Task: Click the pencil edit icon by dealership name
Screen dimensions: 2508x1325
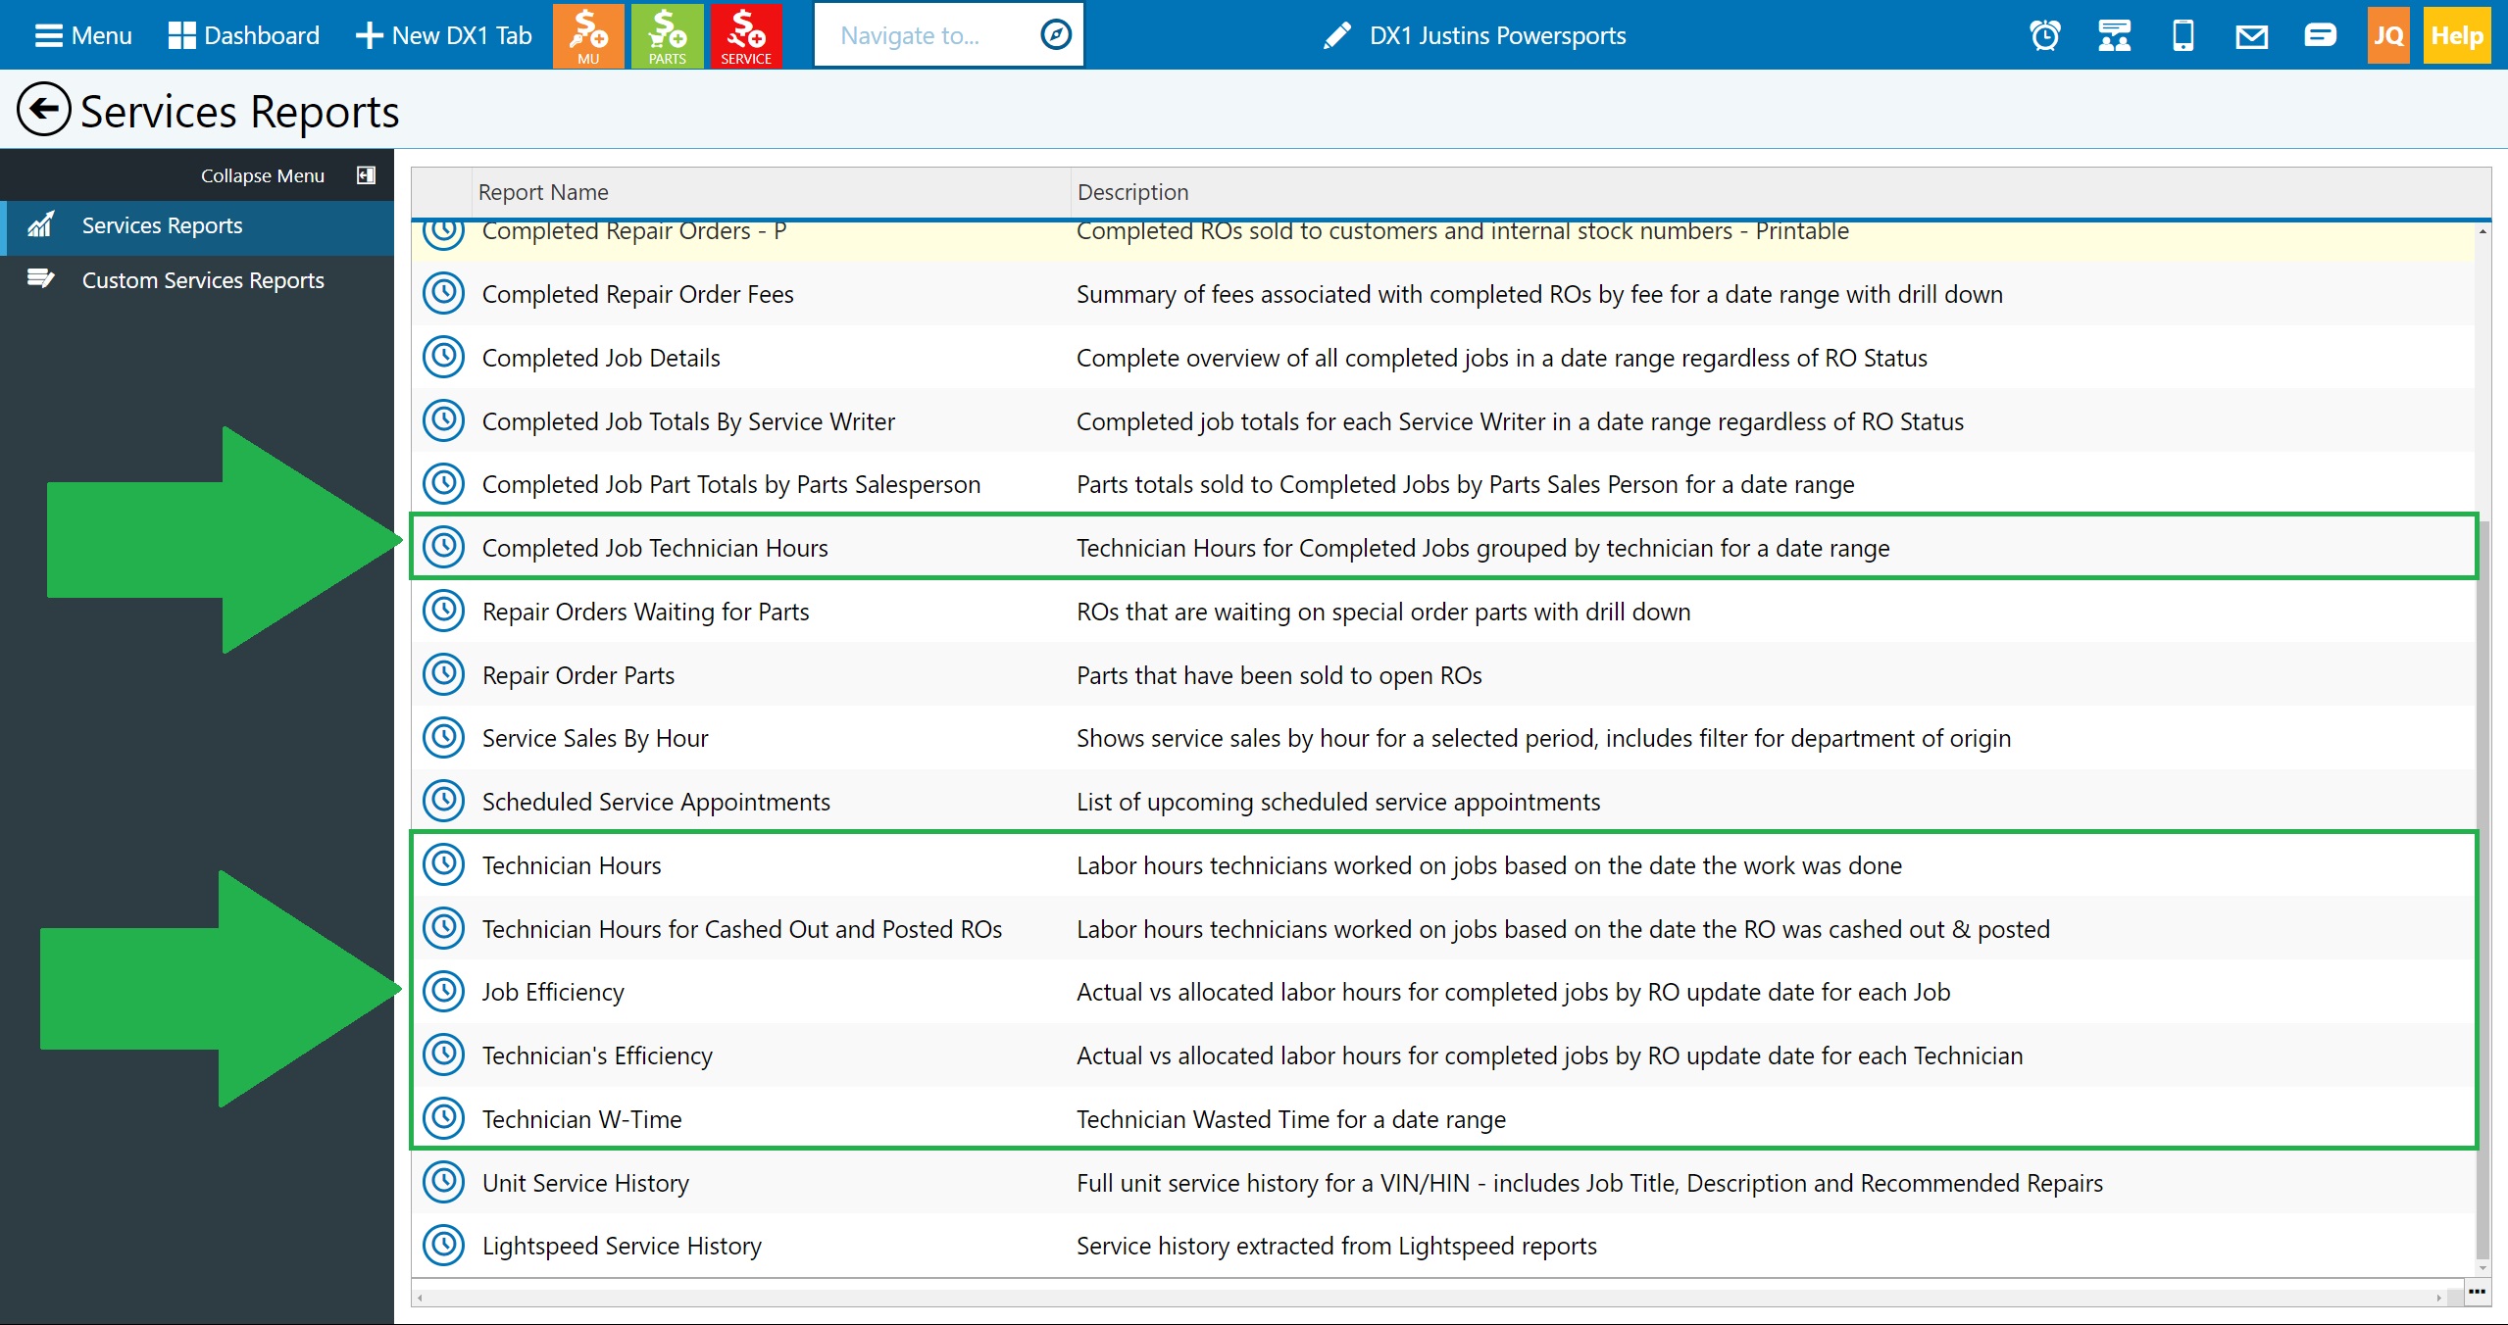Action: tap(1337, 36)
